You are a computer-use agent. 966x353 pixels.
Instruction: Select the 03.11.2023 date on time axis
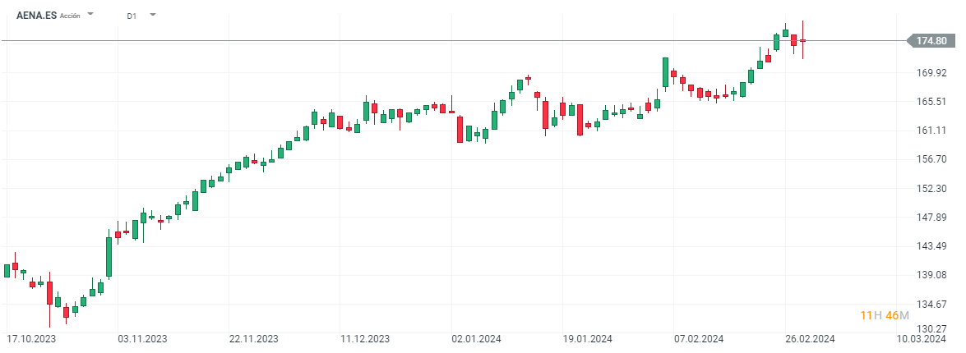(x=142, y=338)
